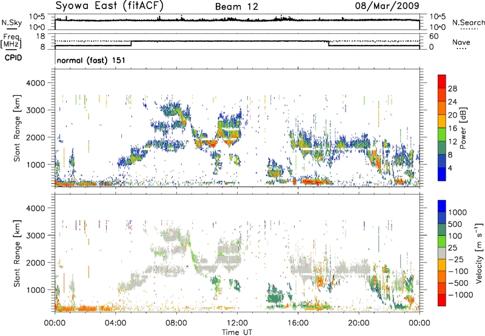Click the "16:00" time tick label
Screen dimensions: 485x336
[x=298, y=323]
